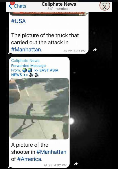
Task: Open the #USA hashtag
Action: [18, 21]
